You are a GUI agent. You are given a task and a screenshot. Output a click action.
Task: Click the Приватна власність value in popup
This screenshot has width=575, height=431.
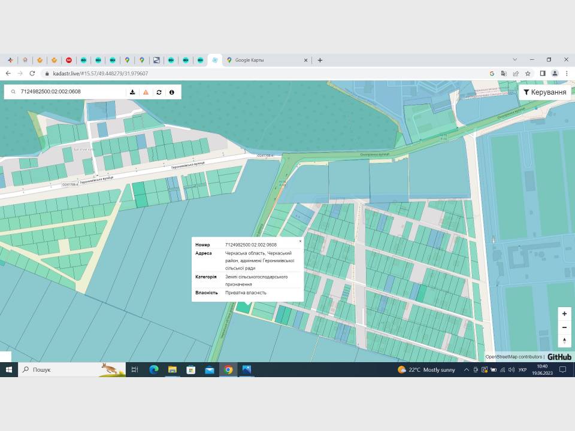(246, 293)
